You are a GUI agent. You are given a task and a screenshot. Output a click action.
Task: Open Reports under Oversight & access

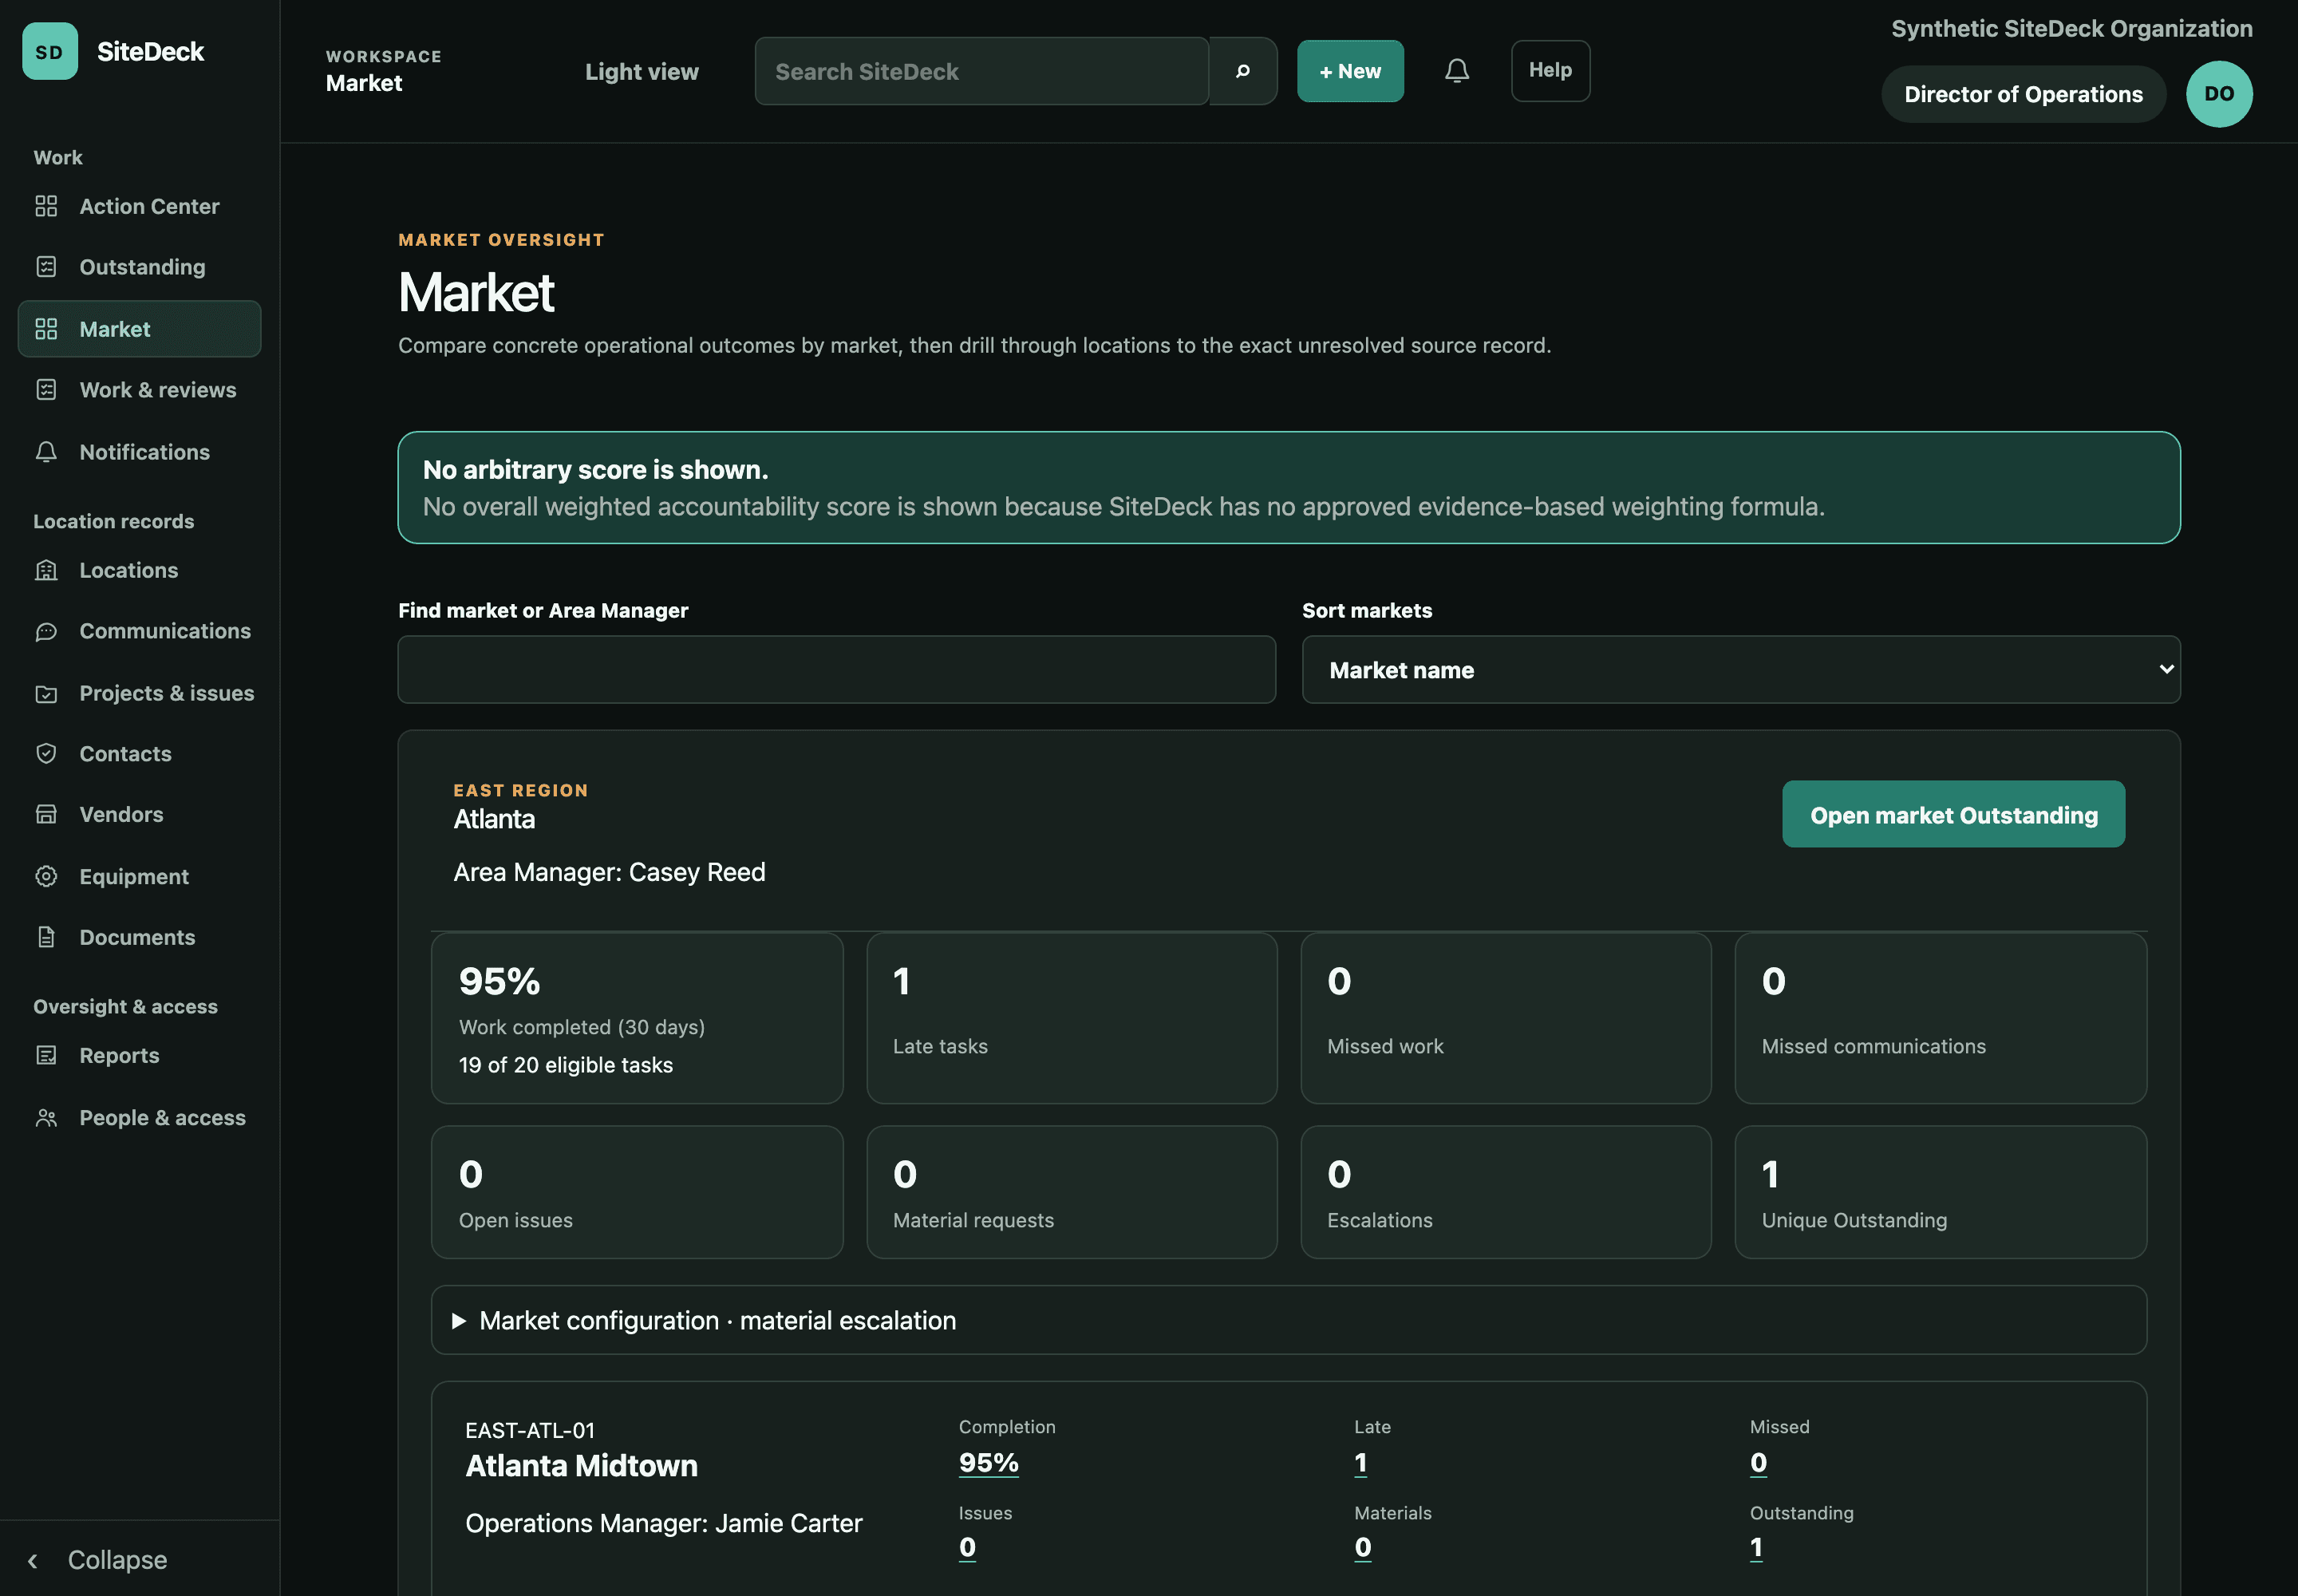139,1055
